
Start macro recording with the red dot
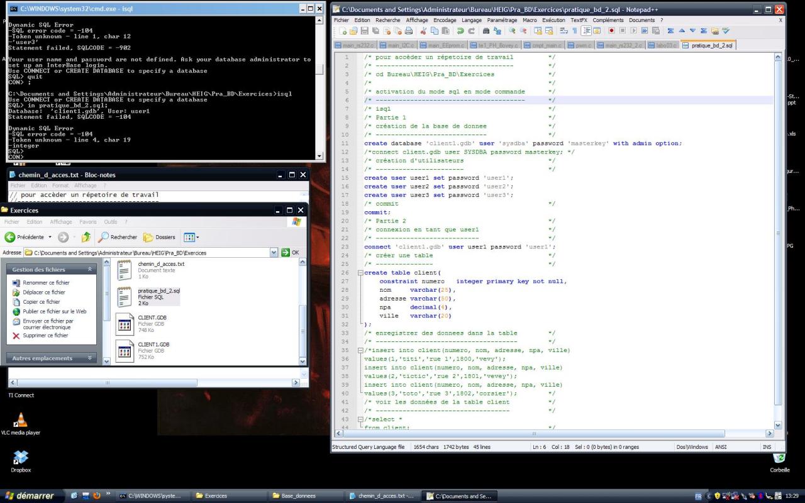click(x=611, y=31)
